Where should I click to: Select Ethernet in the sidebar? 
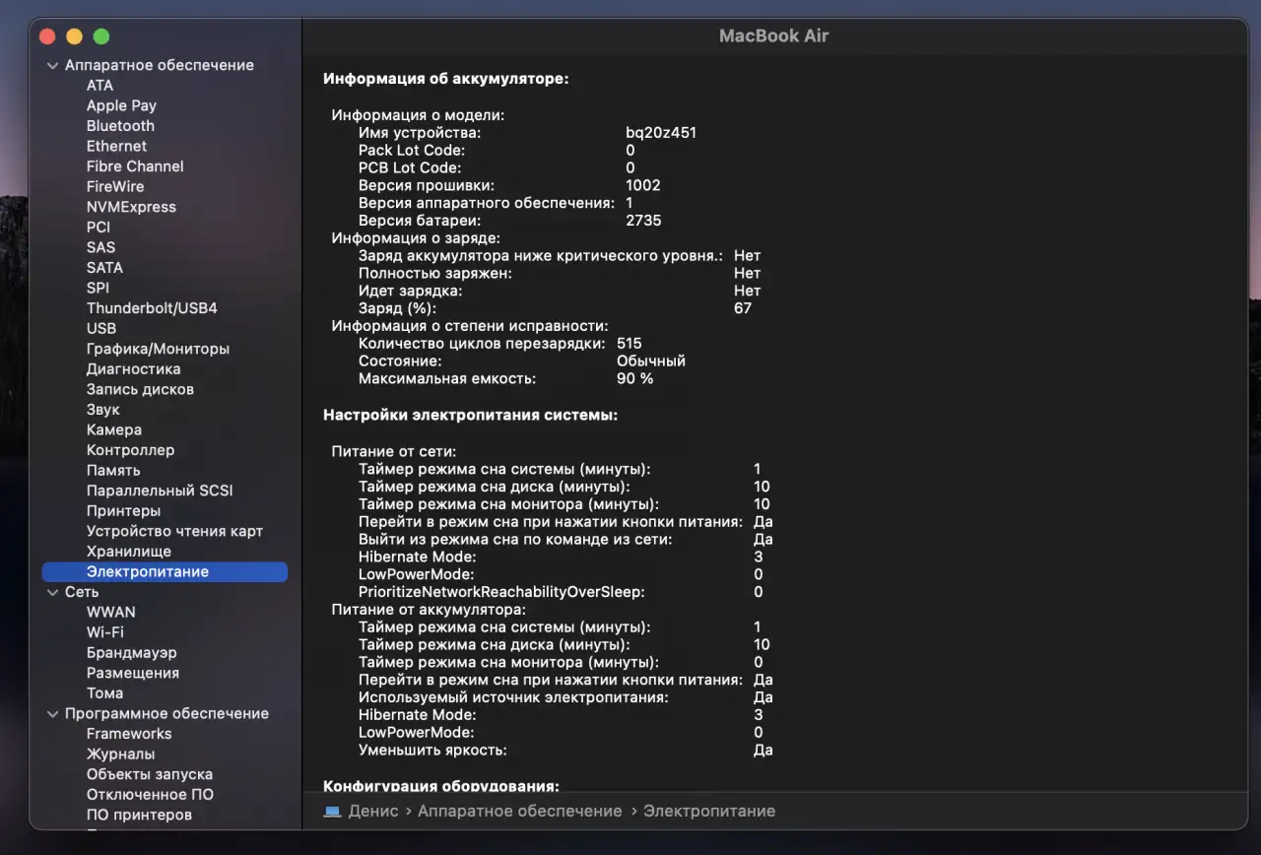(x=116, y=146)
